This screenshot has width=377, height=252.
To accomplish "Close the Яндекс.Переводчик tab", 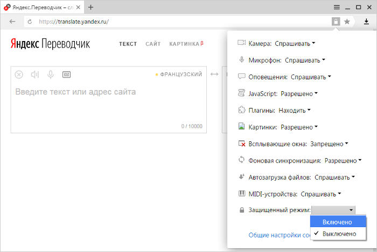I will tap(78, 7).
